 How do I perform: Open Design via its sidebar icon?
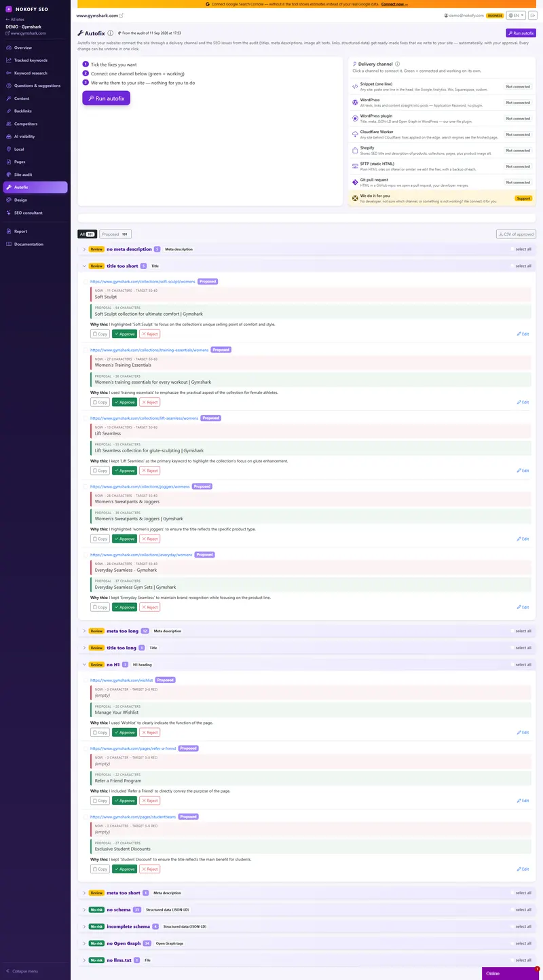click(9, 200)
